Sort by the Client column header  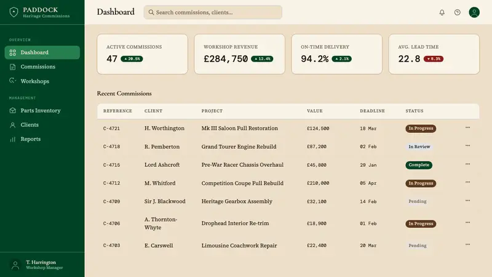[x=153, y=111]
